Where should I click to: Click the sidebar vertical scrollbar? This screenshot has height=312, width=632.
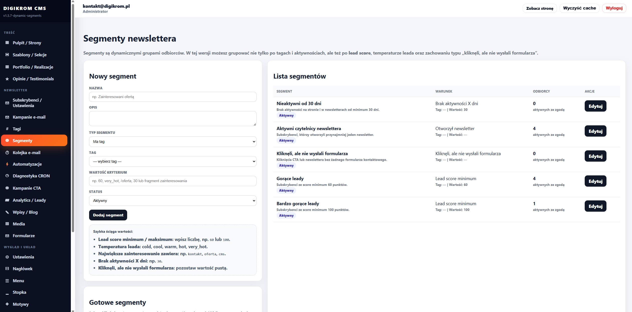[73, 118]
